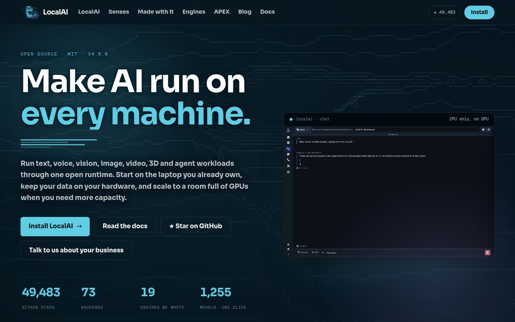The image size is (515, 322).
Task: Open the Senses nav item
Action: [x=119, y=12]
